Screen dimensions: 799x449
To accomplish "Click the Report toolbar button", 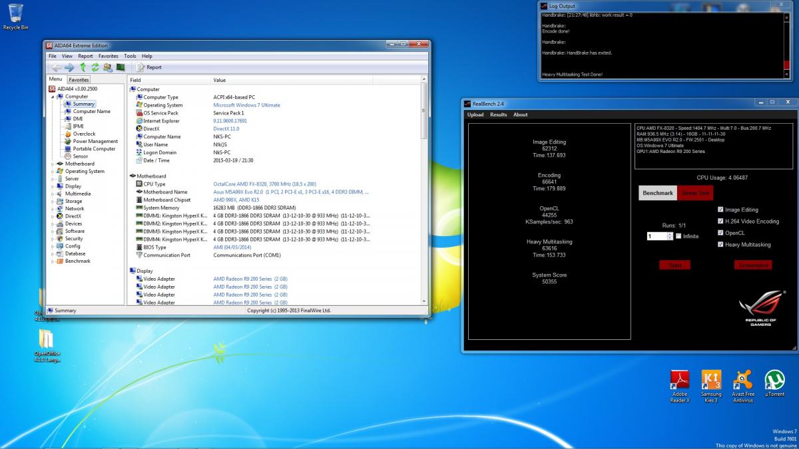I will coord(149,67).
